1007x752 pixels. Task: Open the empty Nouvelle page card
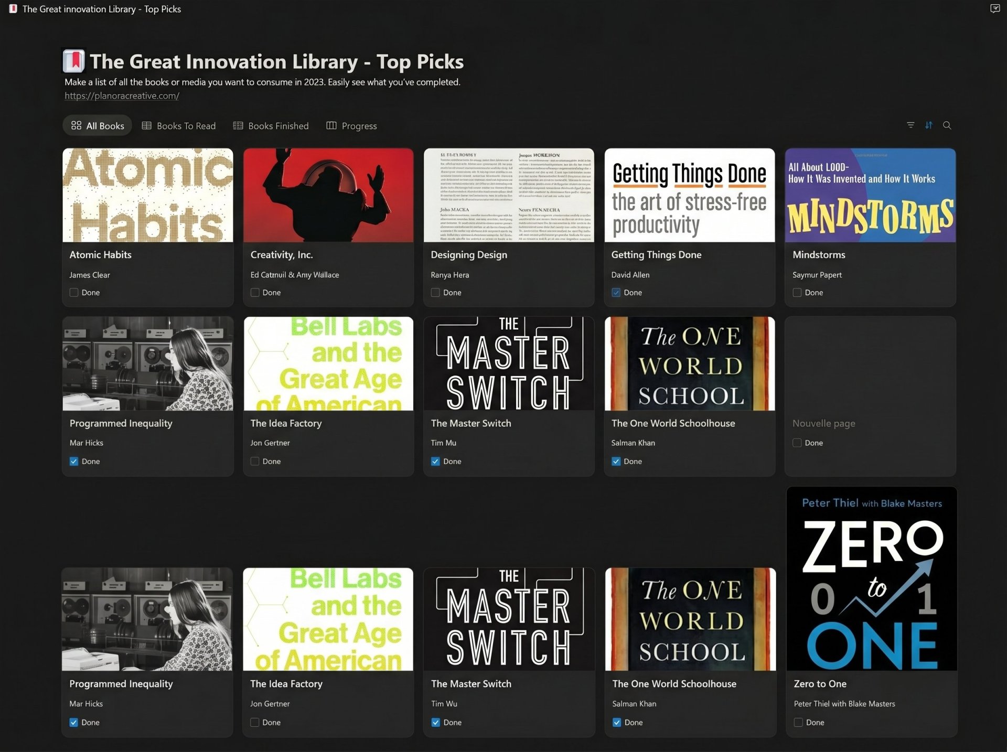point(823,423)
